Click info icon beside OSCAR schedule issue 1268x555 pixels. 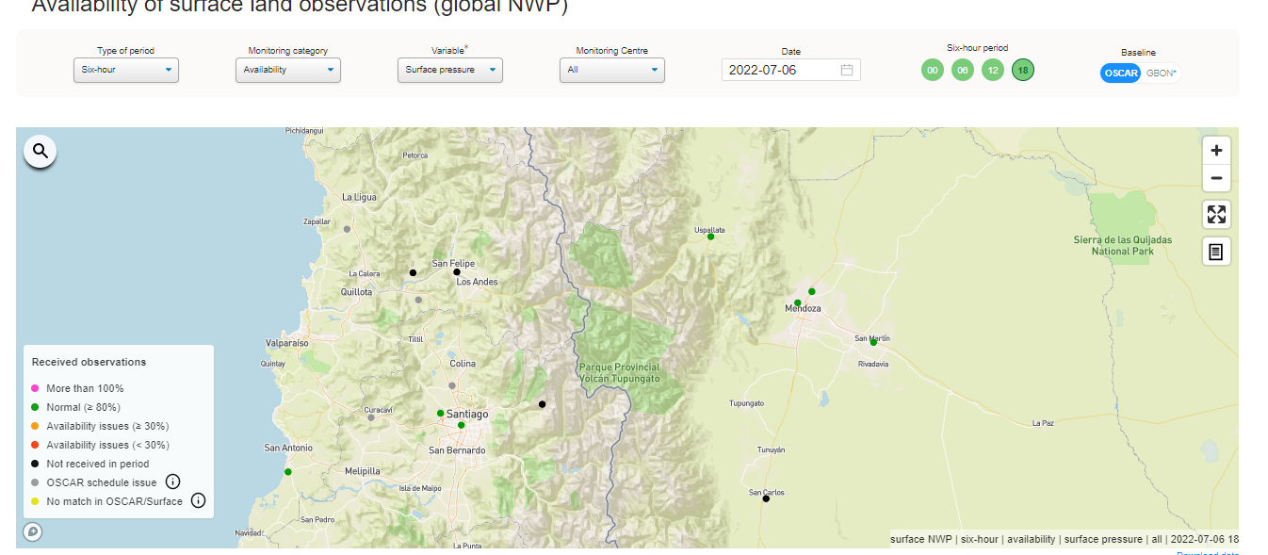tap(172, 482)
